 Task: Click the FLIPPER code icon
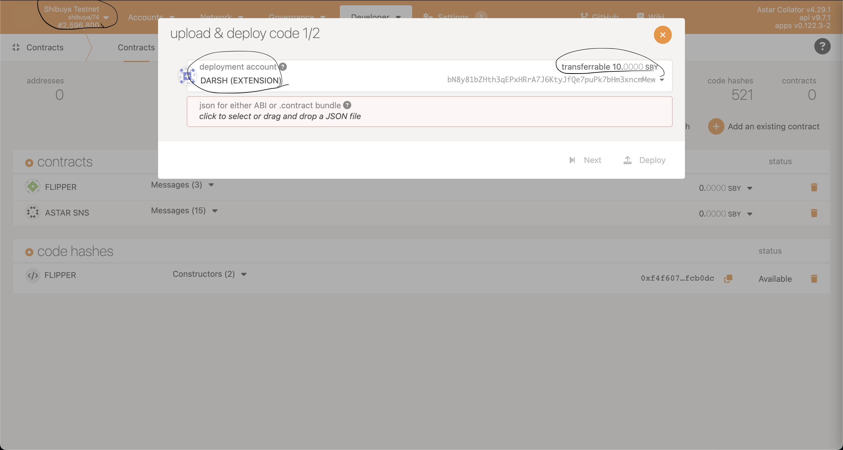click(33, 276)
